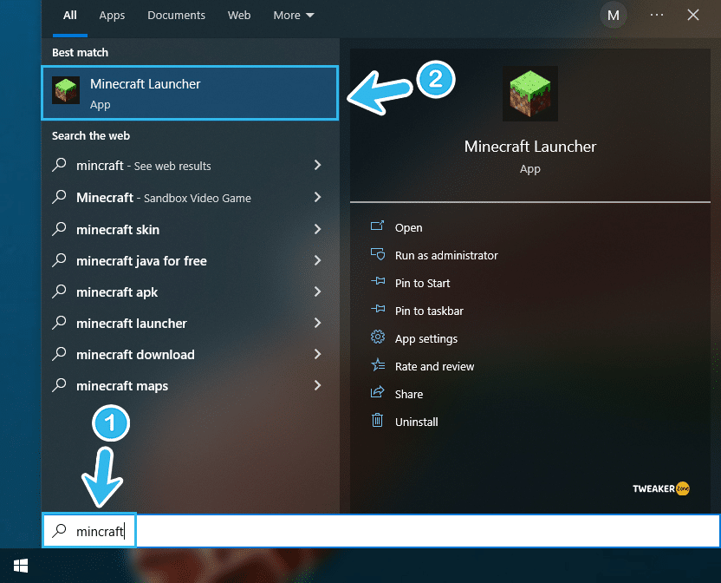Click Open in the app actions
The height and width of the screenshot is (583, 721).
(x=408, y=227)
